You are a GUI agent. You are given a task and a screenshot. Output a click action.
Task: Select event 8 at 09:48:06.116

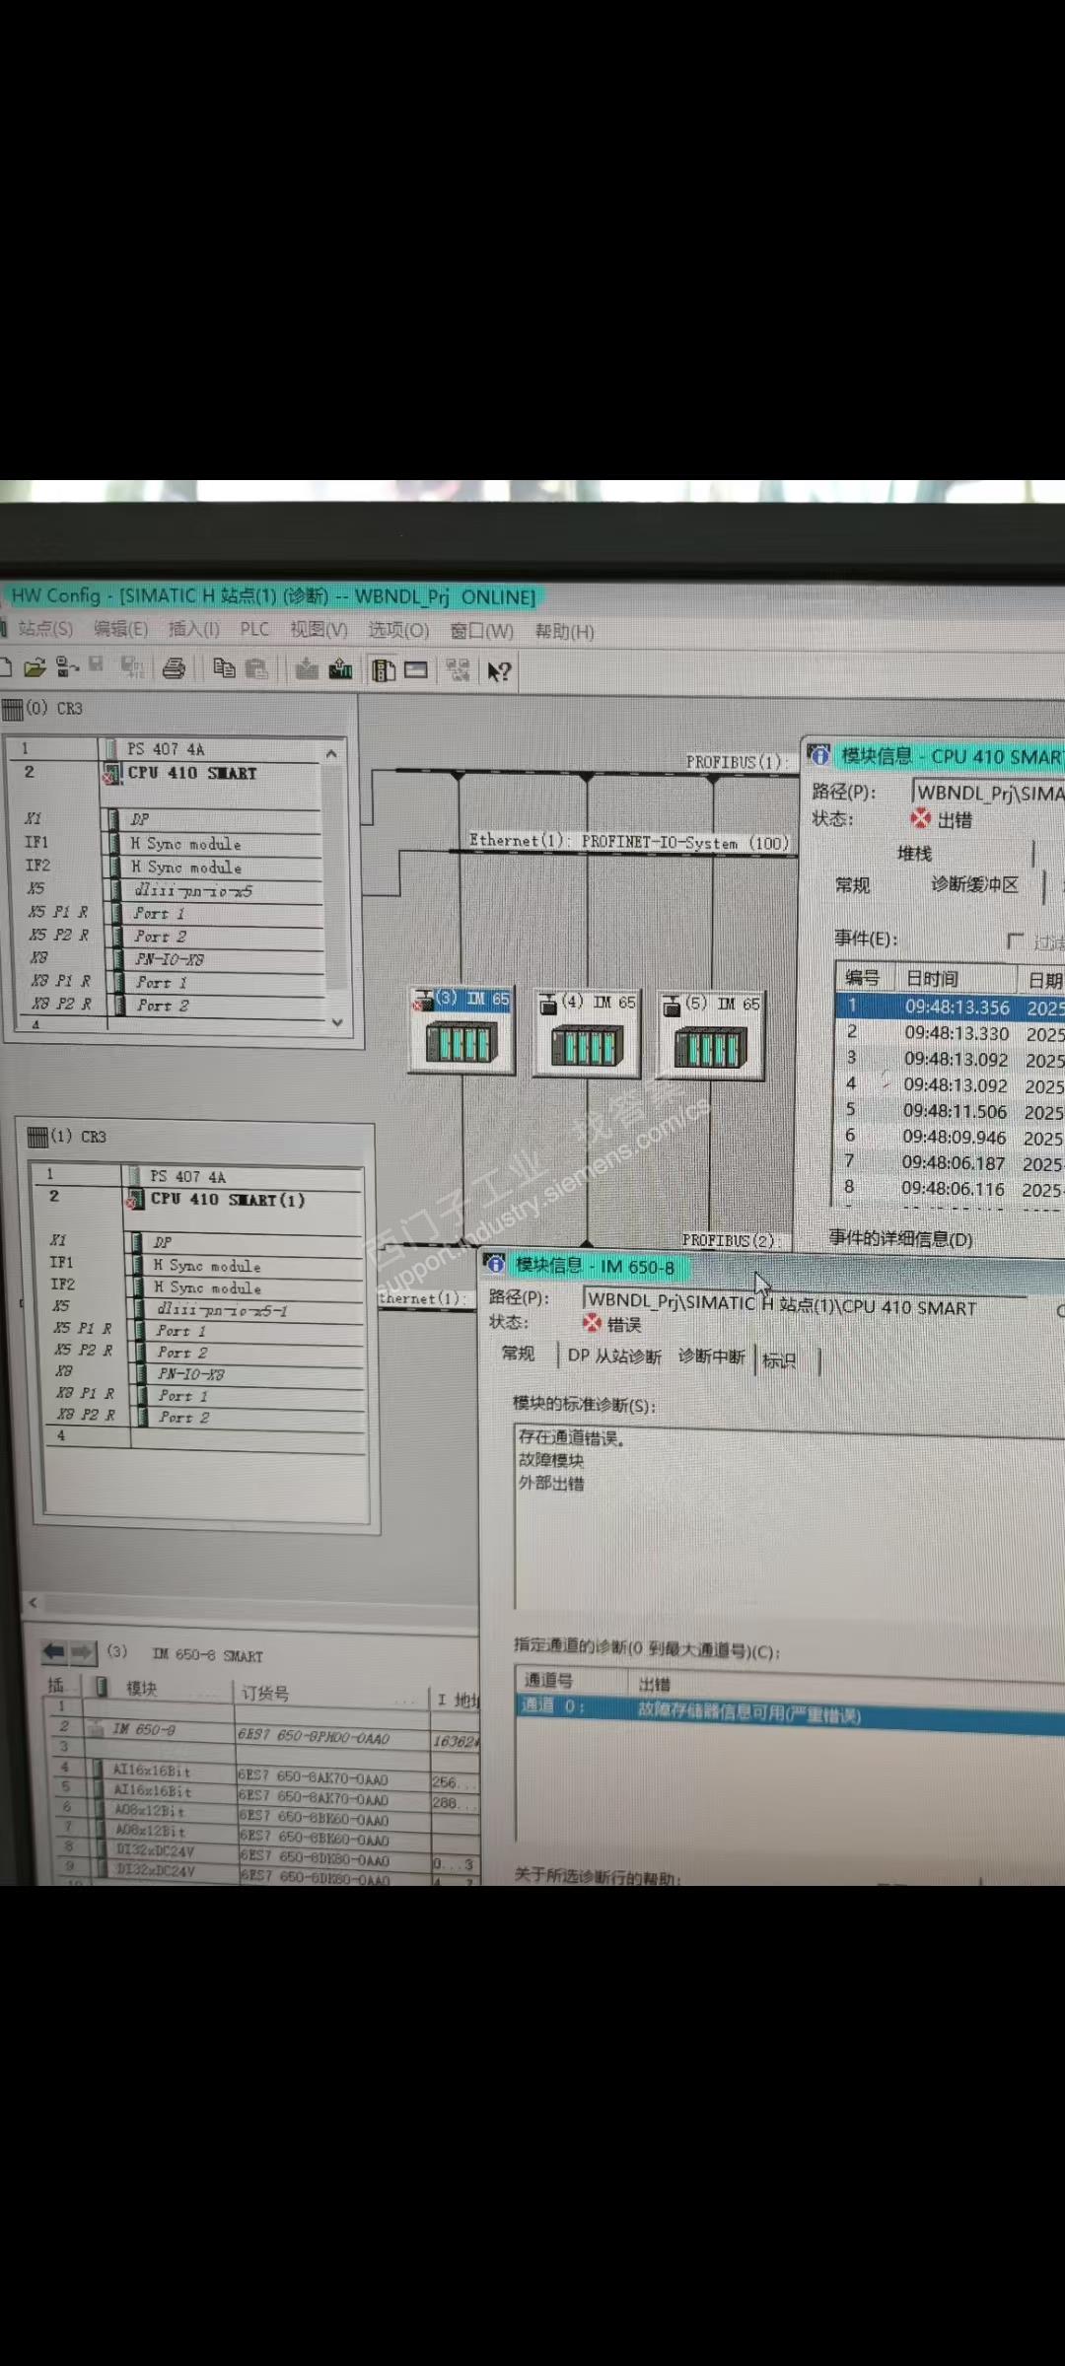(950, 1189)
